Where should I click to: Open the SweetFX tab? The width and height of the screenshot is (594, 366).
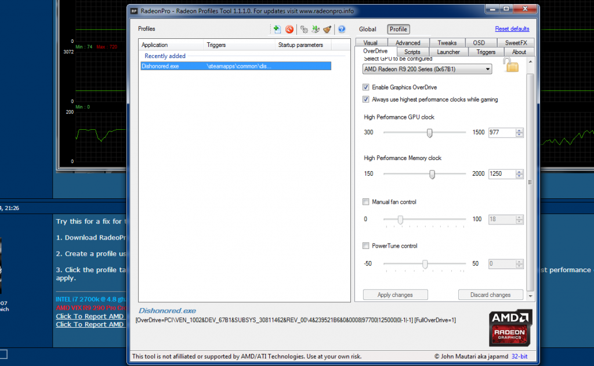[x=516, y=43]
